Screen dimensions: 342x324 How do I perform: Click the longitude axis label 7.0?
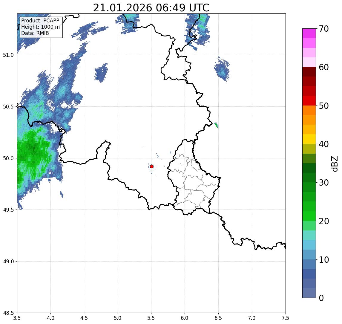pyautogui.click(x=252, y=318)
